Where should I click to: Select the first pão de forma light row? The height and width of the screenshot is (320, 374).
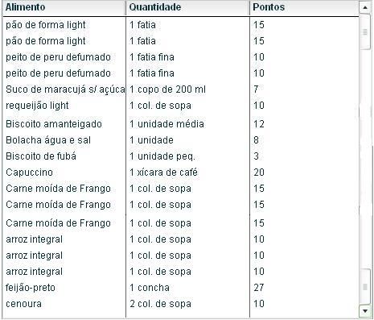point(180,25)
